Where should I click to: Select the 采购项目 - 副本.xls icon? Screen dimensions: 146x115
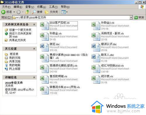[96, 36]
